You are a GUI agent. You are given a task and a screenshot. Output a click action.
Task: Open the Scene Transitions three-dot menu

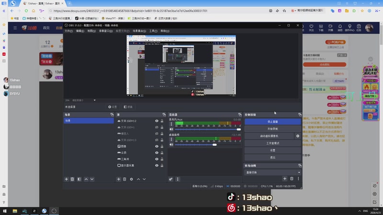click(298, 179)
